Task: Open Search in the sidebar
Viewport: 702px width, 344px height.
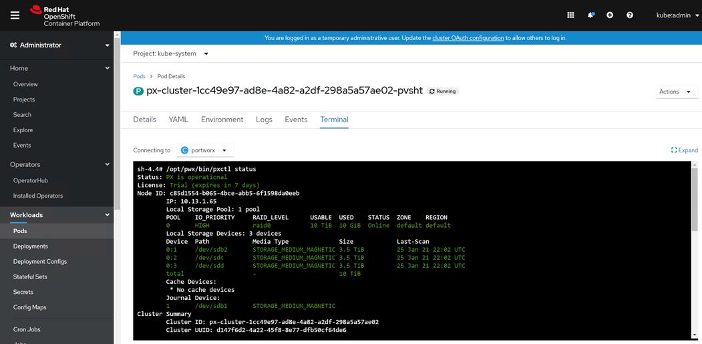Action: (23, 115)
